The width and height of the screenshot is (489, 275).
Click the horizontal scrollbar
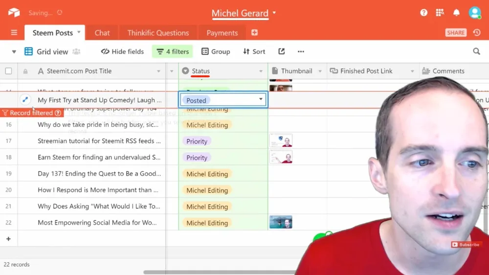(220, 272)
